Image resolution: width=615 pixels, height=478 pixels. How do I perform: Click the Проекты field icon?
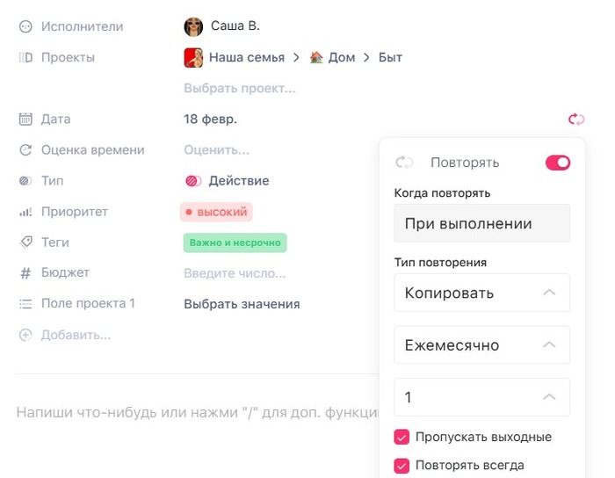tap(25, 58)
